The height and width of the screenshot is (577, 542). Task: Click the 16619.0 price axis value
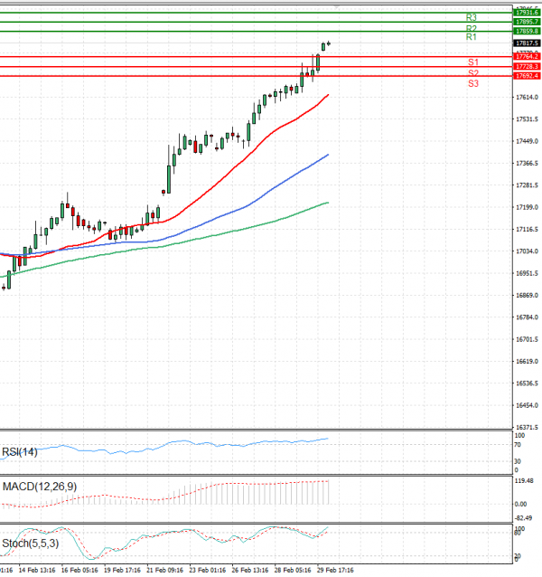(527, 362)
